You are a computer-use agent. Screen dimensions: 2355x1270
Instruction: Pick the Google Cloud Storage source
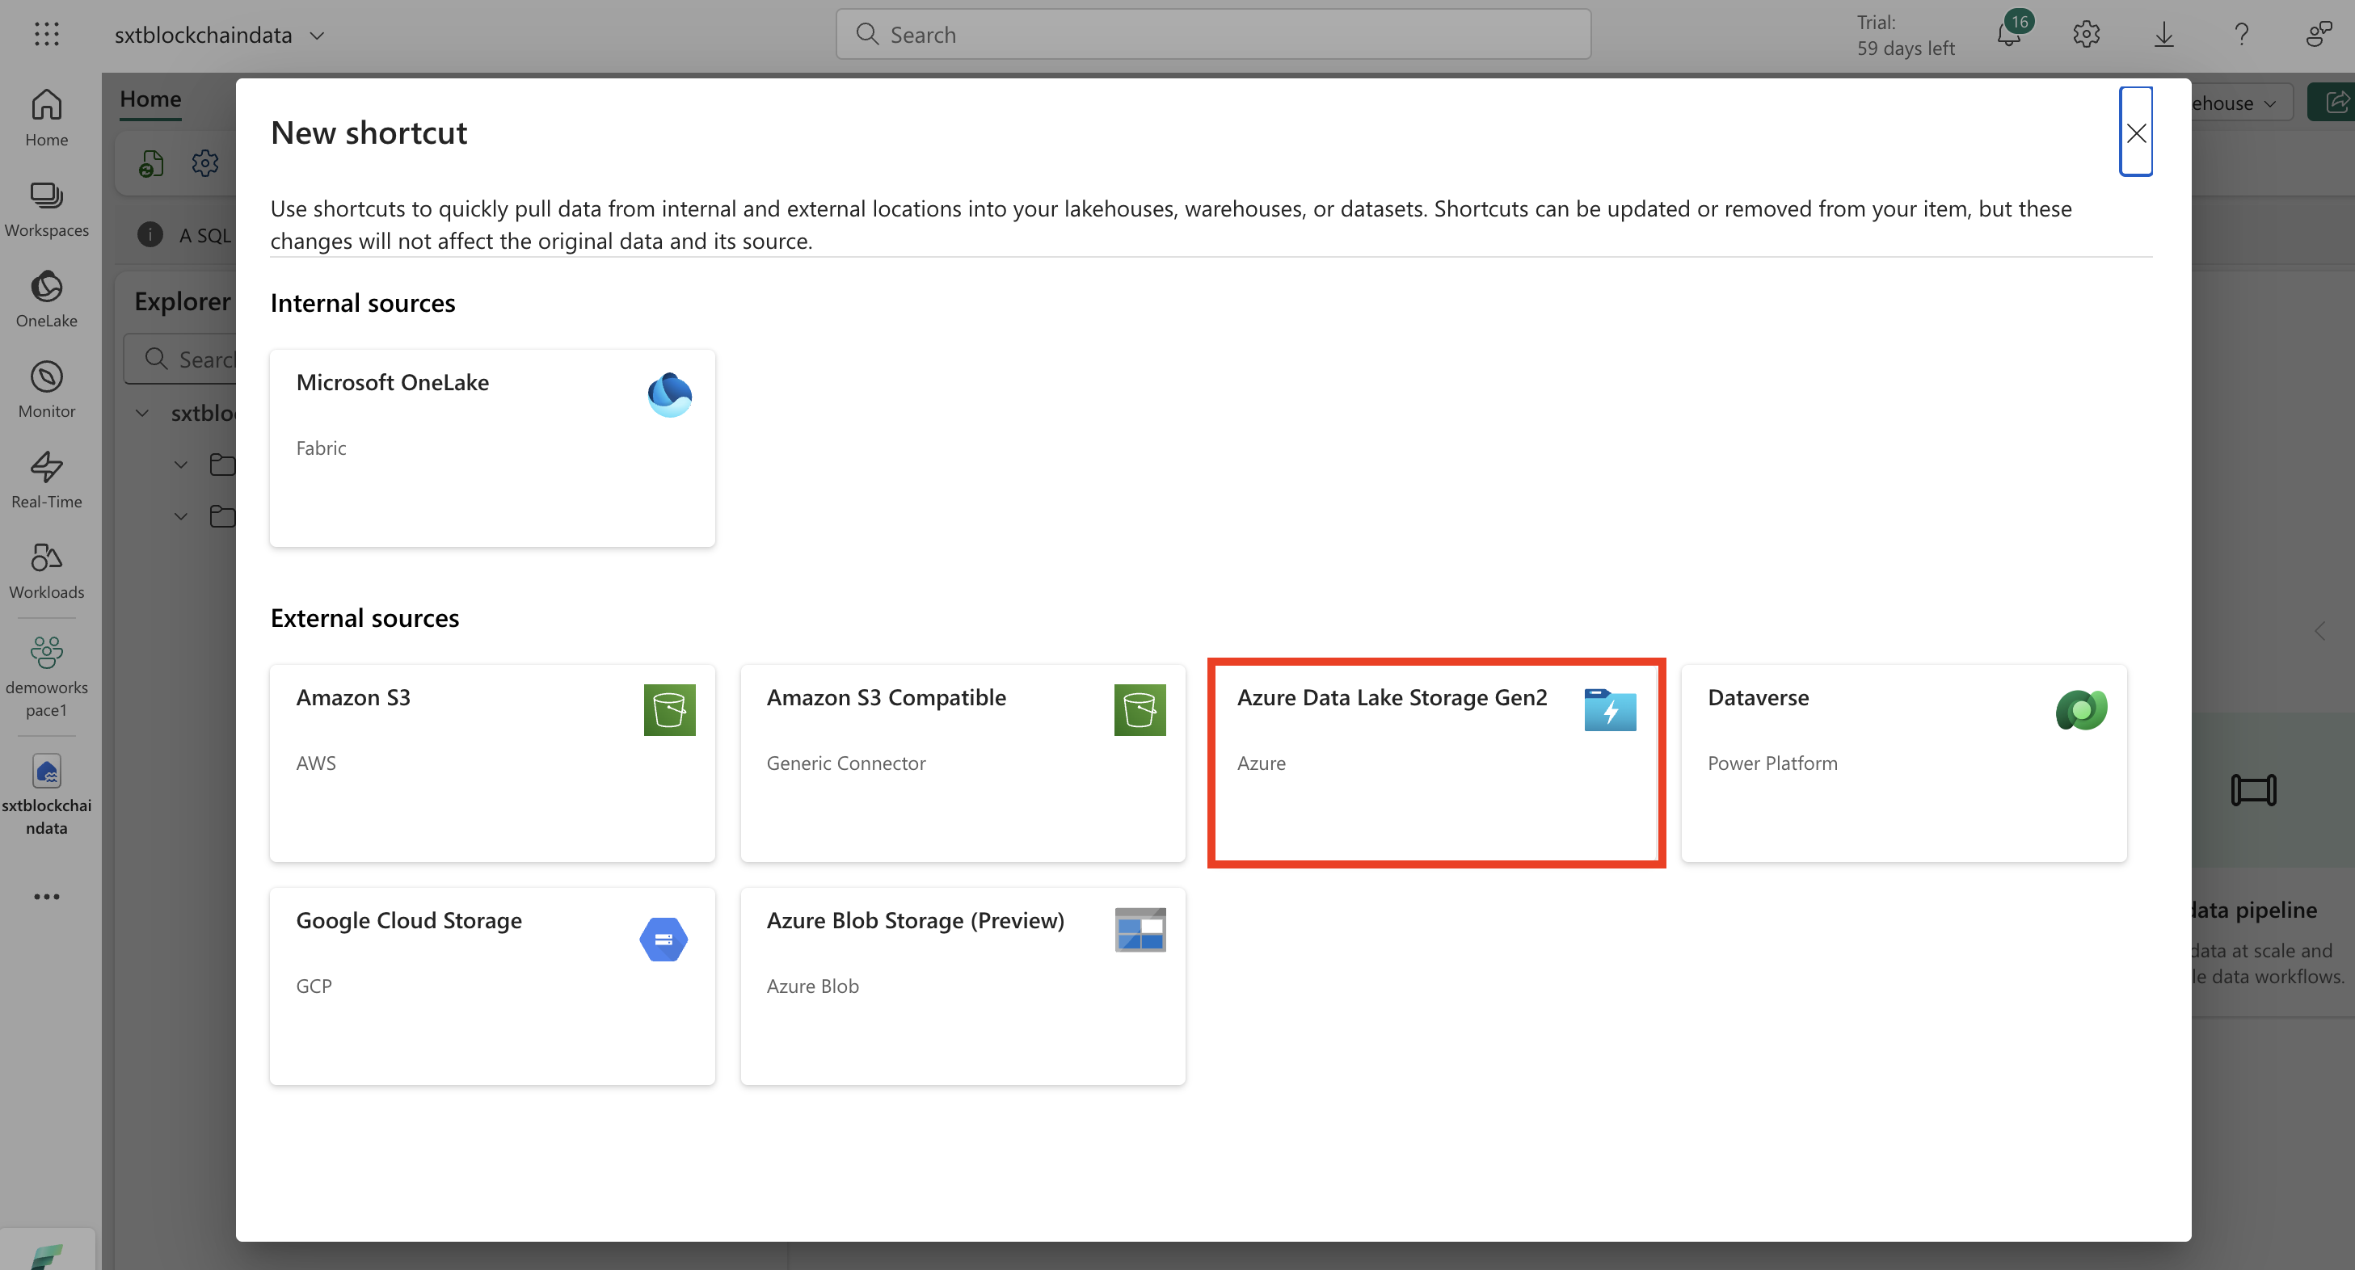tap(492, 985)
